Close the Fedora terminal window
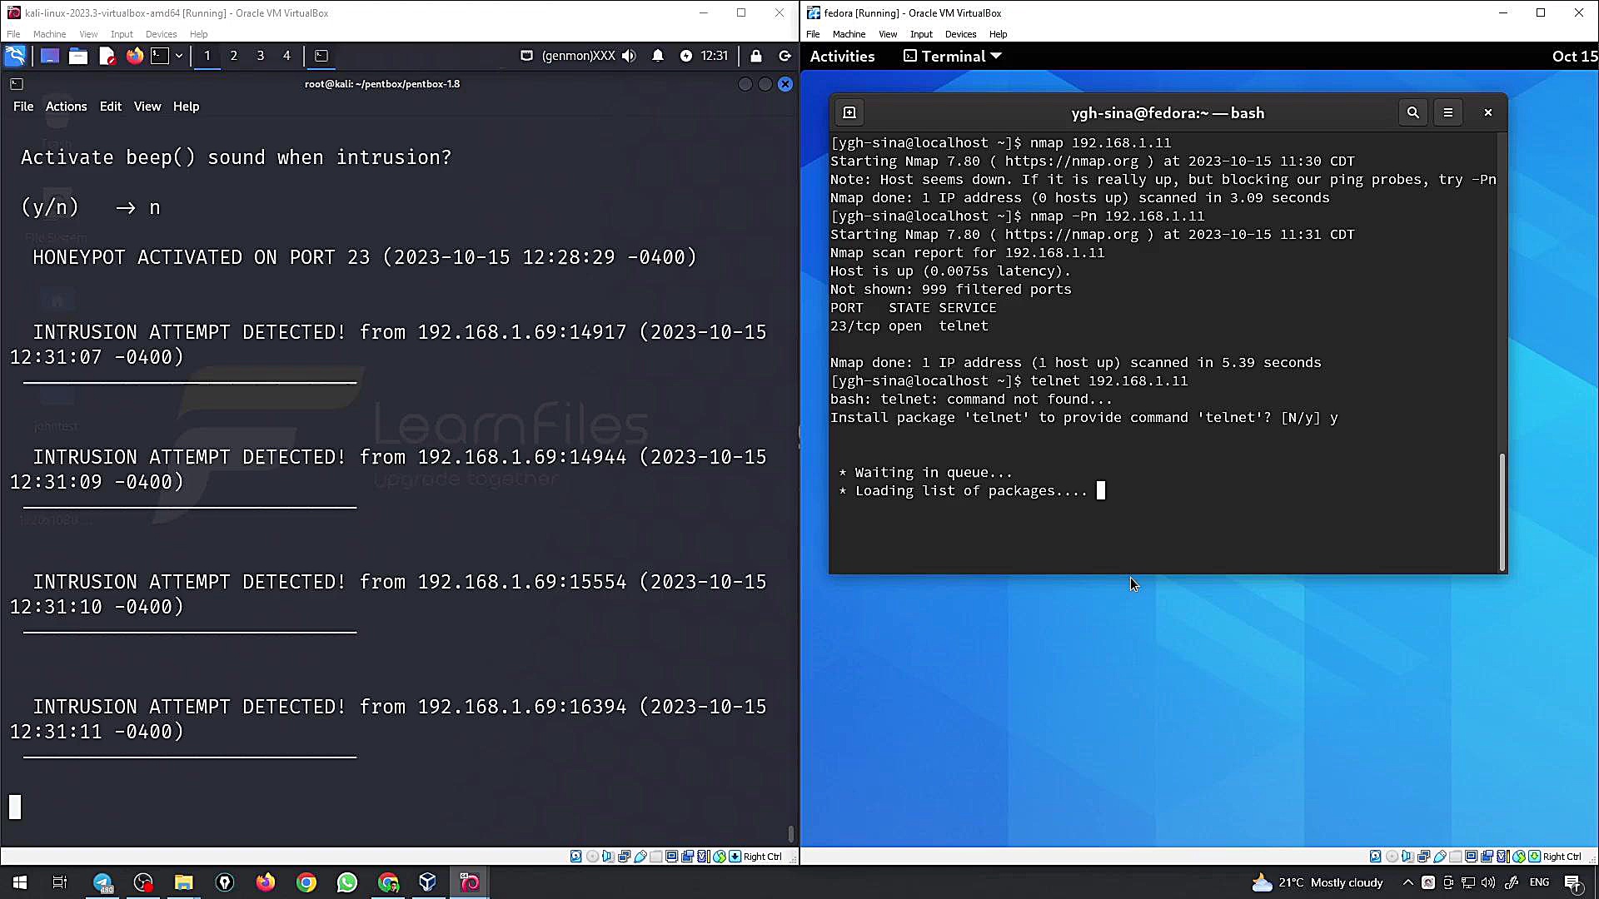 1488,112
